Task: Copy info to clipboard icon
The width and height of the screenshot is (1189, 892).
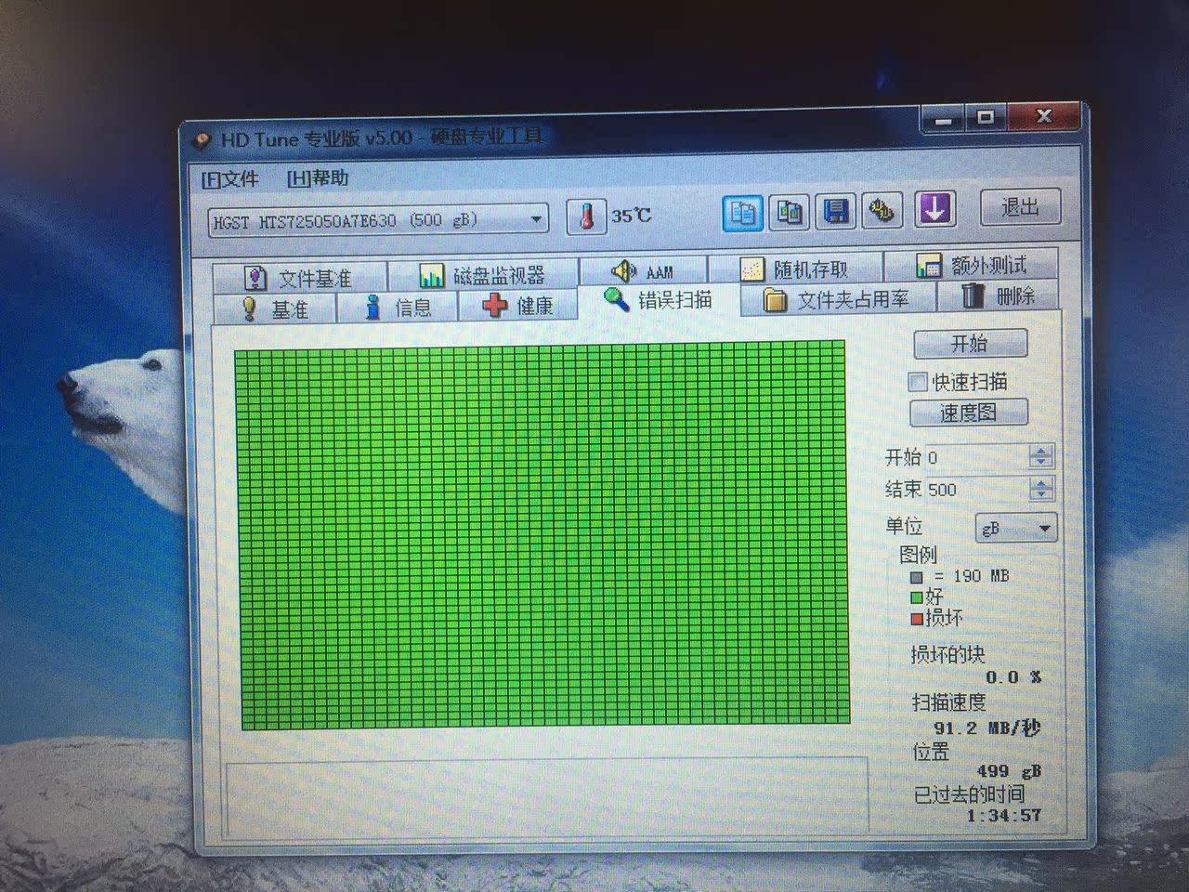Action: [743, 213]
